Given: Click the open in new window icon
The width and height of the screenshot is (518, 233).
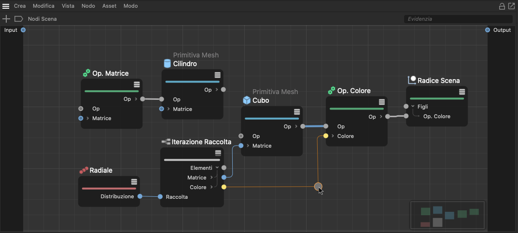Looking at the screenshot, I should click(x=511, y=6).
